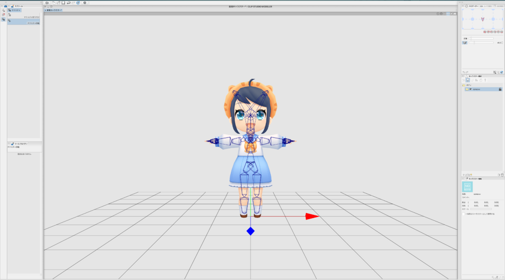Image resolution: width=505 pixels, height=280 pixels.
Task: Select the standing pose category icon
Action: pos(485,80)
